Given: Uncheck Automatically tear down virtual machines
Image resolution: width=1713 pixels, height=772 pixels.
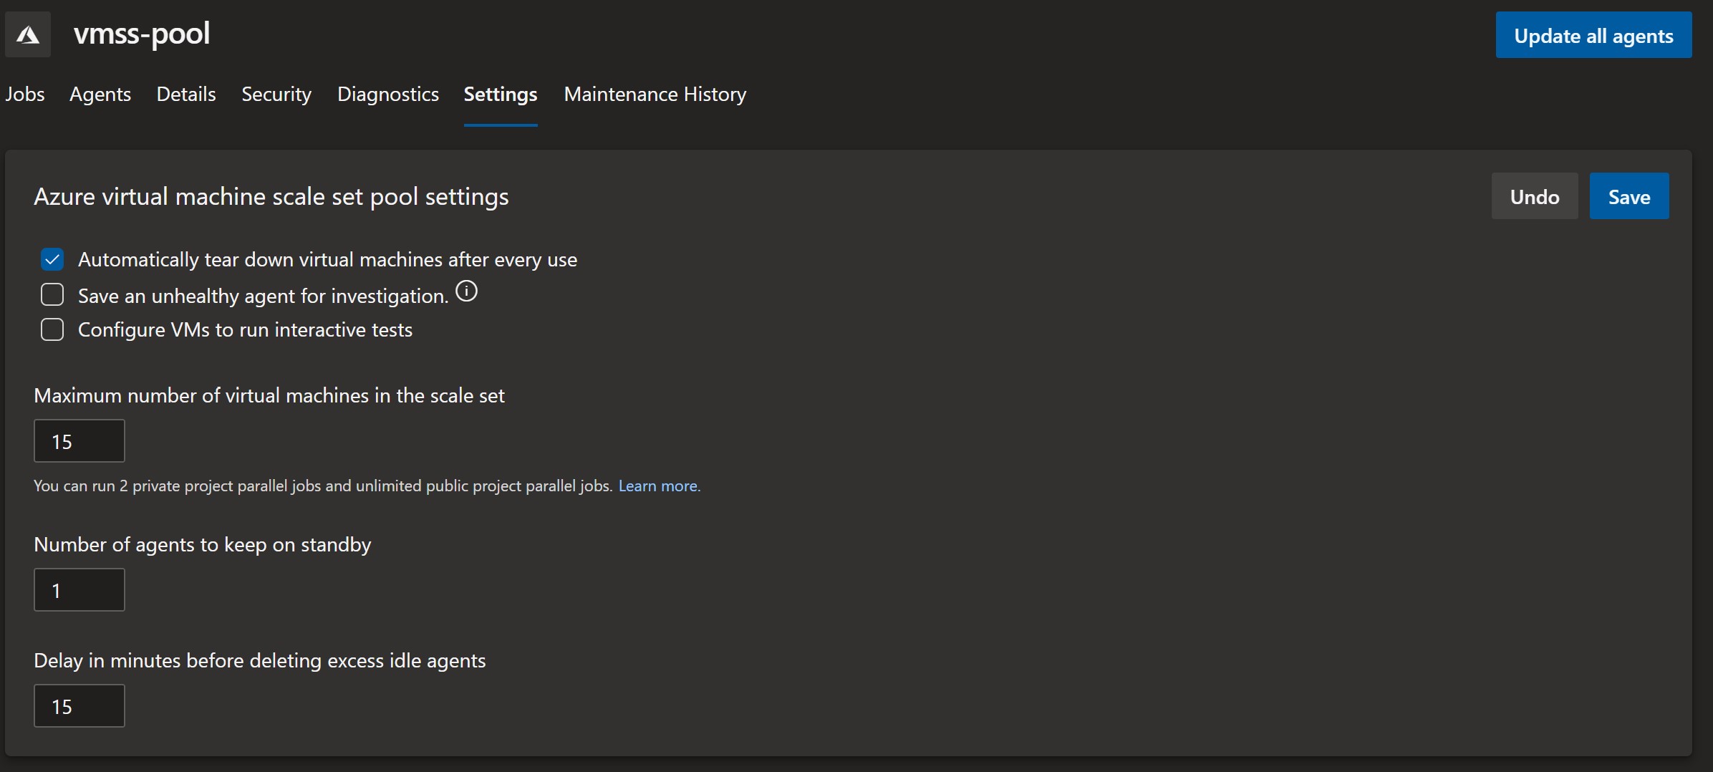Looking at the screenshot, I should pos(52,259).
